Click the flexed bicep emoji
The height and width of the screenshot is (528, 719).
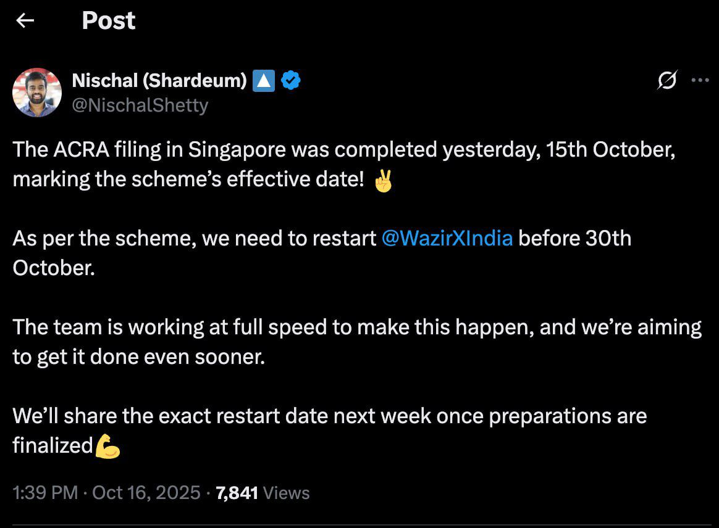pos(107,446)
